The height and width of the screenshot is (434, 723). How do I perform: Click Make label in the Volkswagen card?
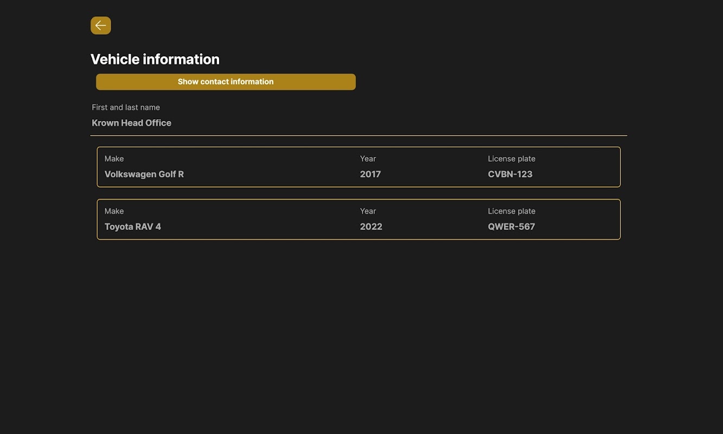point(114,159)
